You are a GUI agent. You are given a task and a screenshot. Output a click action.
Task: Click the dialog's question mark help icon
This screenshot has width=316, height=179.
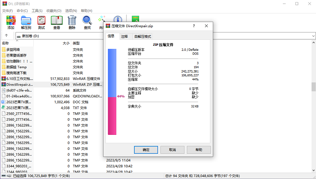(x=194, y=26)
